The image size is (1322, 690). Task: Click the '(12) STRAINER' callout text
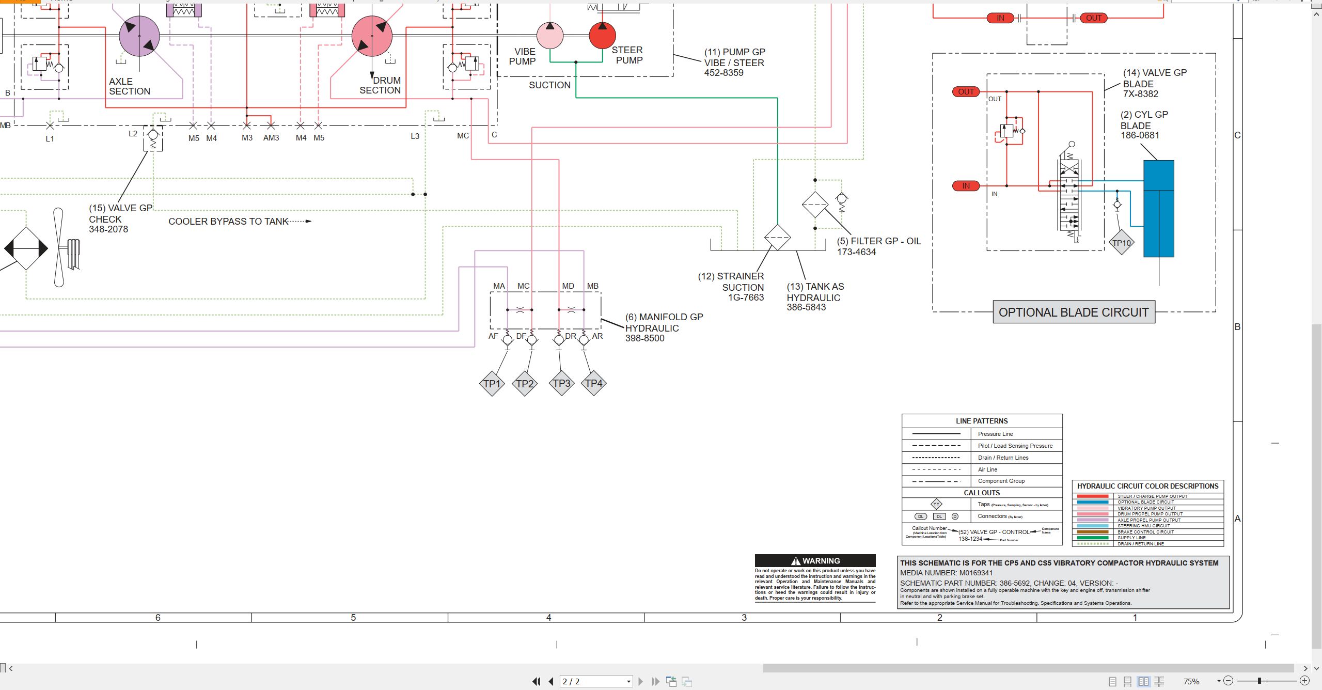tap(731, 276)
